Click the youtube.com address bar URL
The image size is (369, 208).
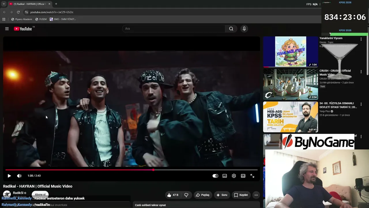52,12
